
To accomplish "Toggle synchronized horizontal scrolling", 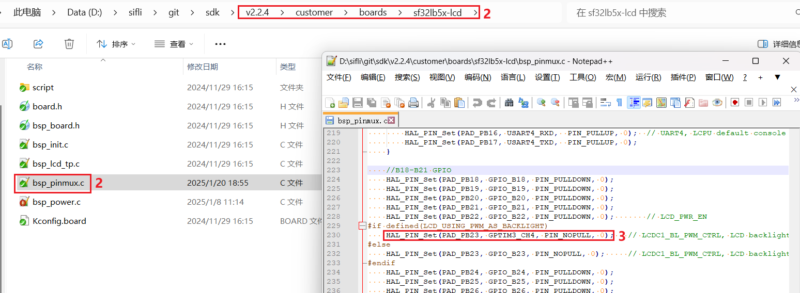I will click(x=587, y=103).
